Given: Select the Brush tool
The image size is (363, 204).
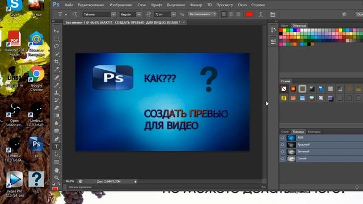Looking at the screenshot, I should click(x=57, y=86).
